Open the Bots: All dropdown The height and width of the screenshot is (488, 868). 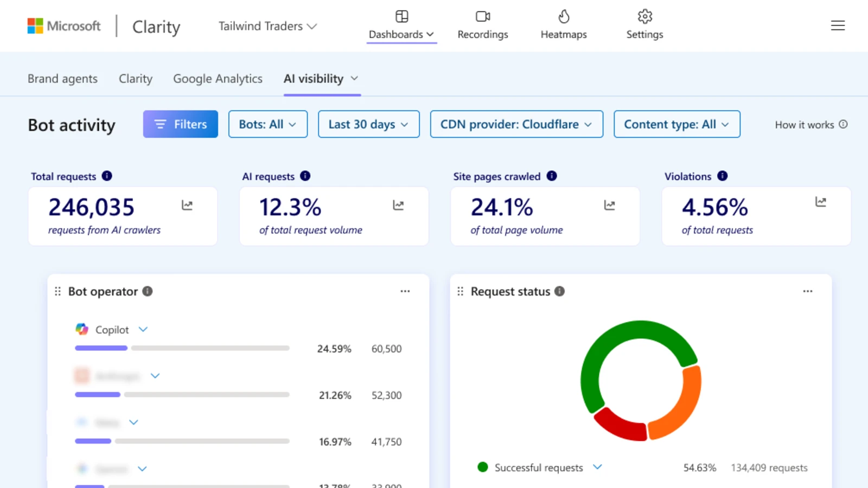(268, 124)
